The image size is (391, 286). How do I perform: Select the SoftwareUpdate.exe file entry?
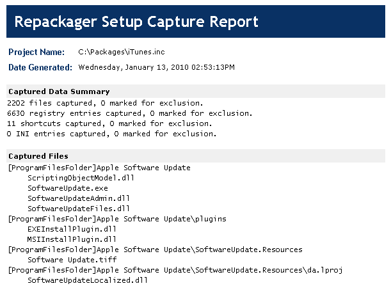(67, 188)
